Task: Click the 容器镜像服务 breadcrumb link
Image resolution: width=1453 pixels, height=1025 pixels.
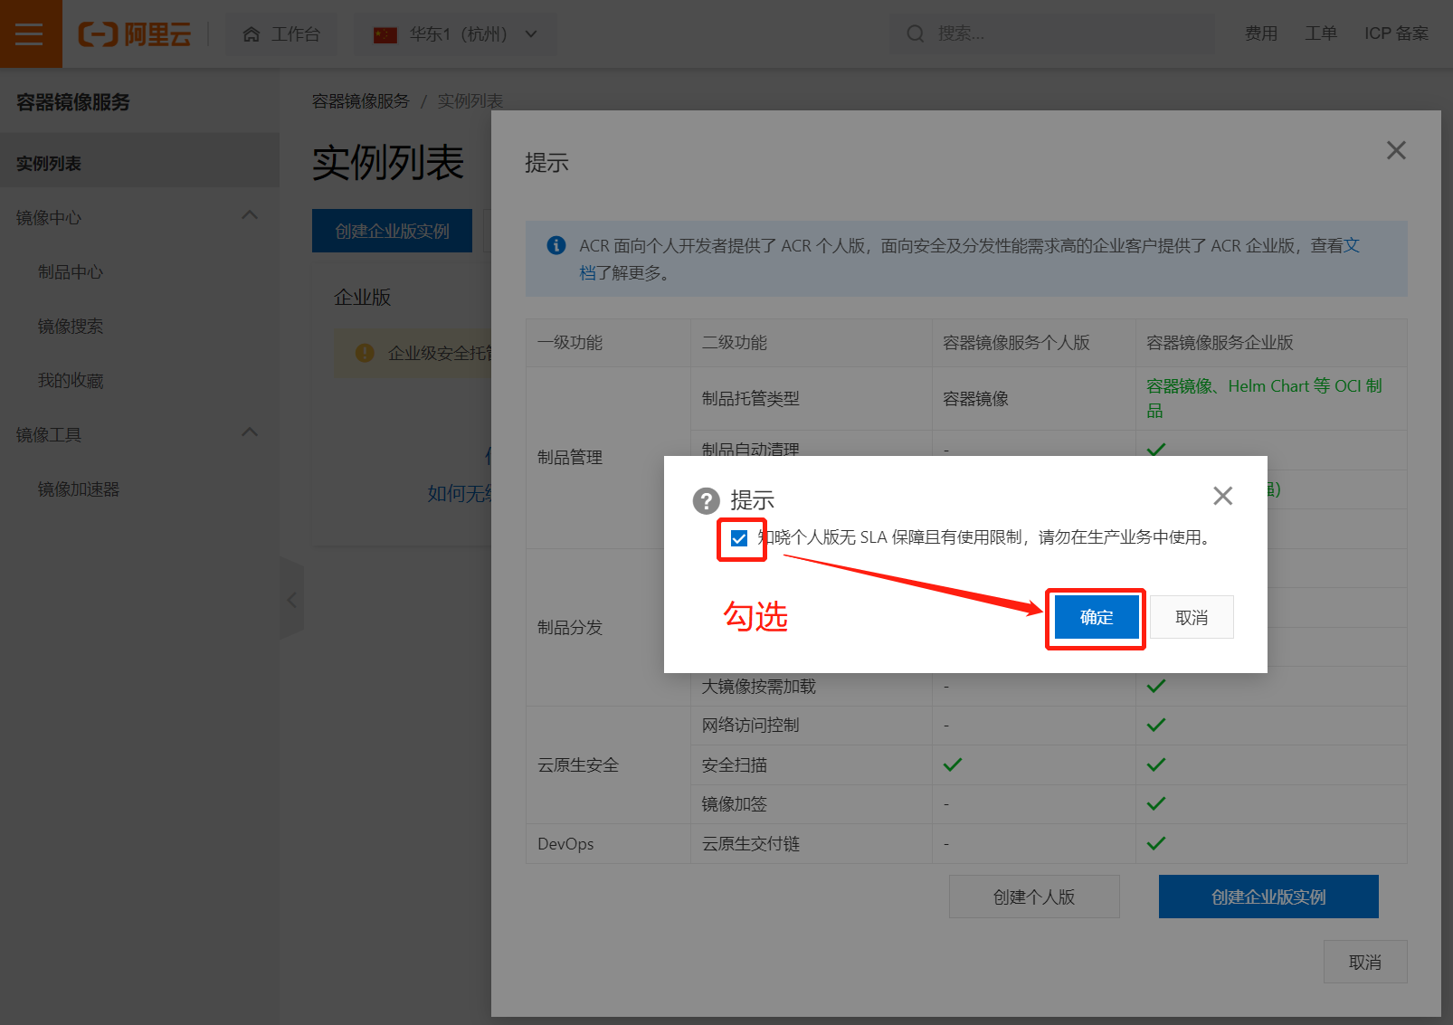Action: (x=361, y=101)
